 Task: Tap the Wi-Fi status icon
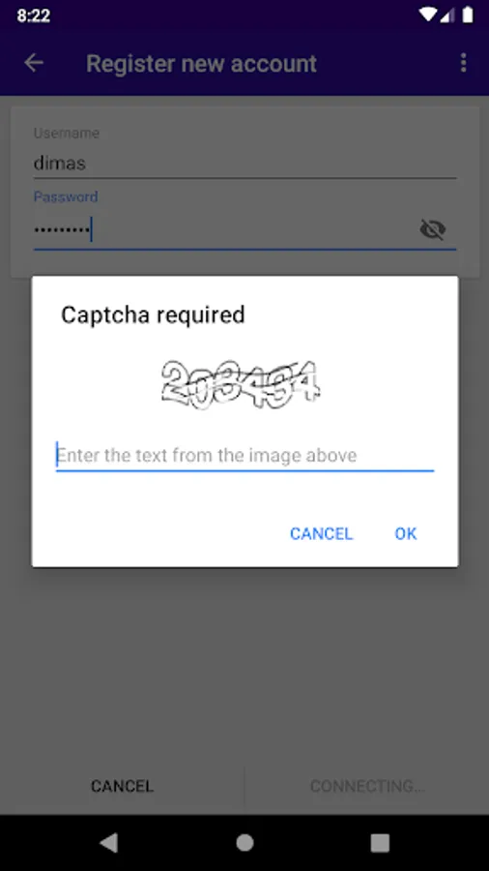[427, 15]
